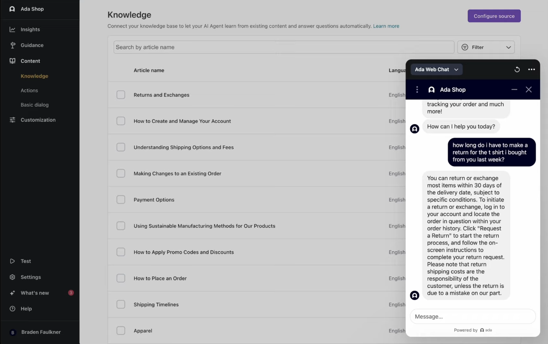Open Settings from the sidebar

(31, 277)
